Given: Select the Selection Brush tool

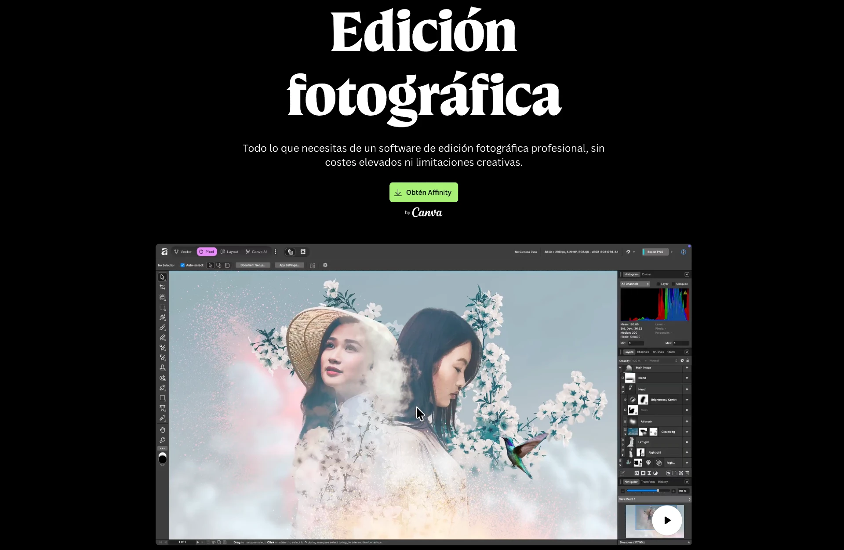Looking at the screenshot, I should pyautogui.click(x=163, y=317).
